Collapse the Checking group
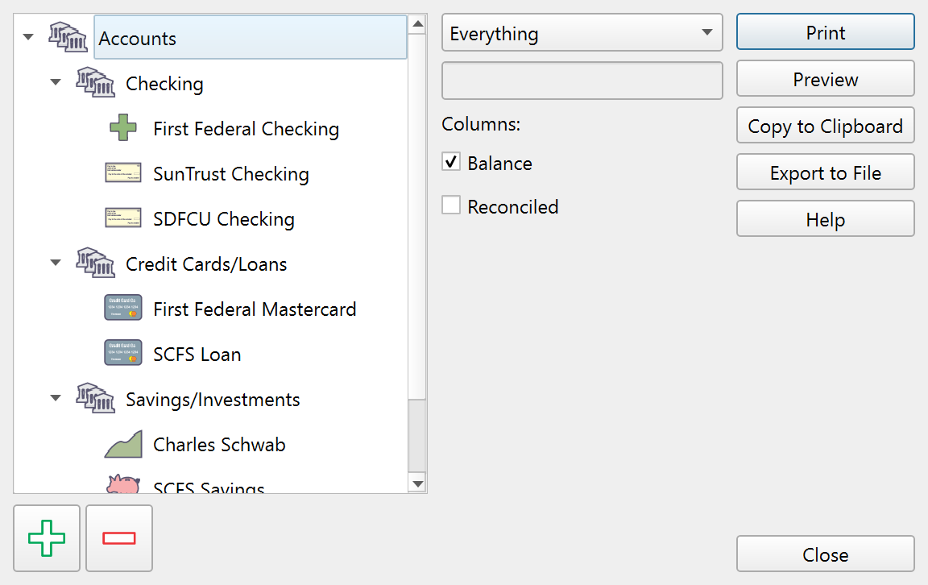Image resolution: width=928 pixels, height=585 pixels. 56,82
